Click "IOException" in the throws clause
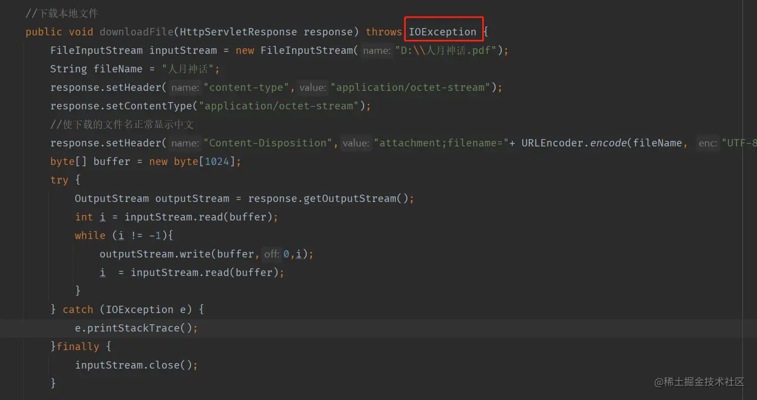The image size is (757, 400). 443,32
